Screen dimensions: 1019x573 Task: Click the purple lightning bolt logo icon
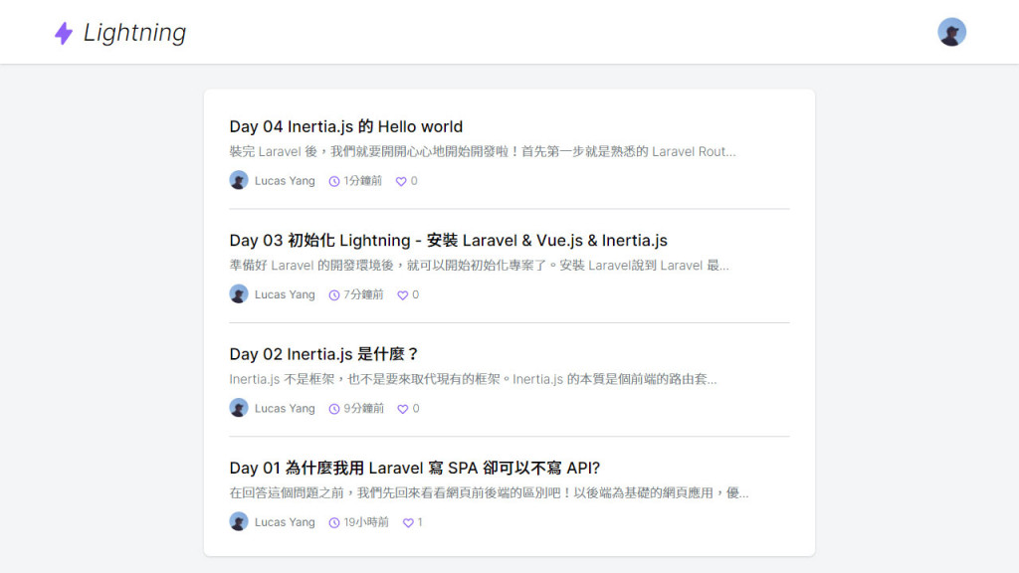[64, 33]
